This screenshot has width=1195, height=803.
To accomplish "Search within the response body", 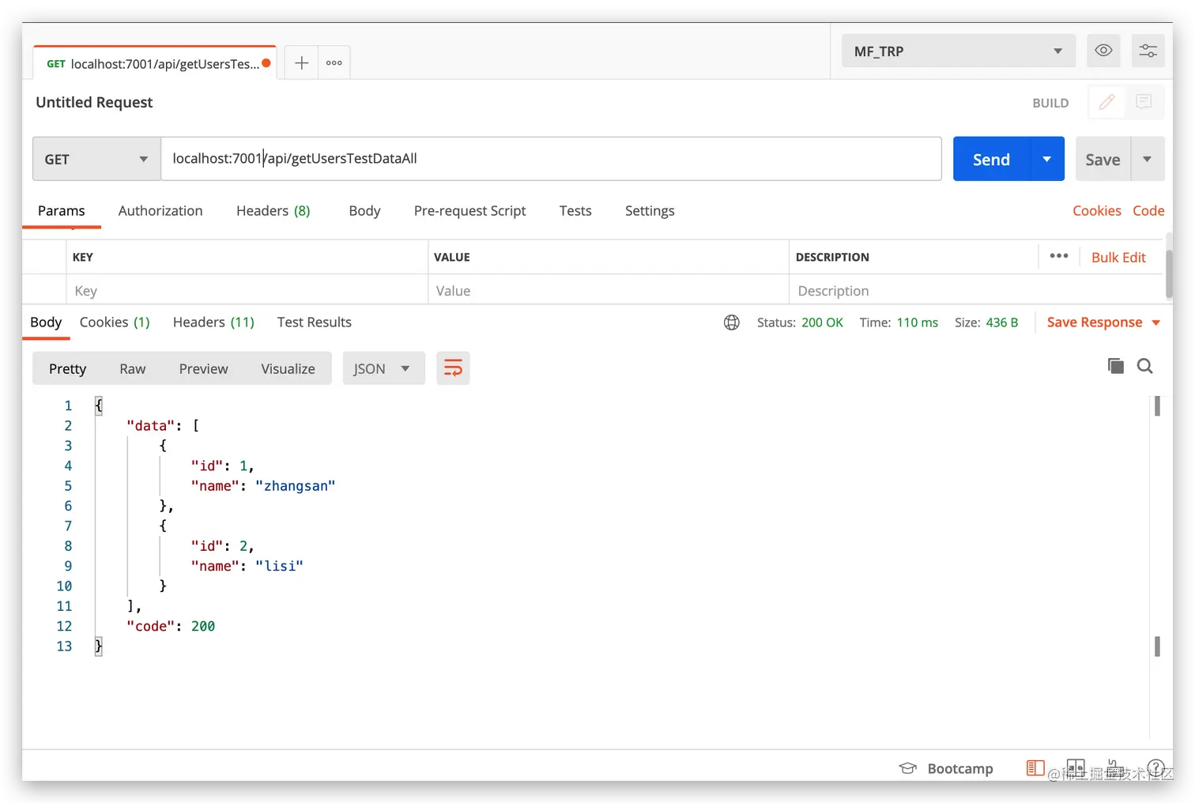I will 1144,366.
